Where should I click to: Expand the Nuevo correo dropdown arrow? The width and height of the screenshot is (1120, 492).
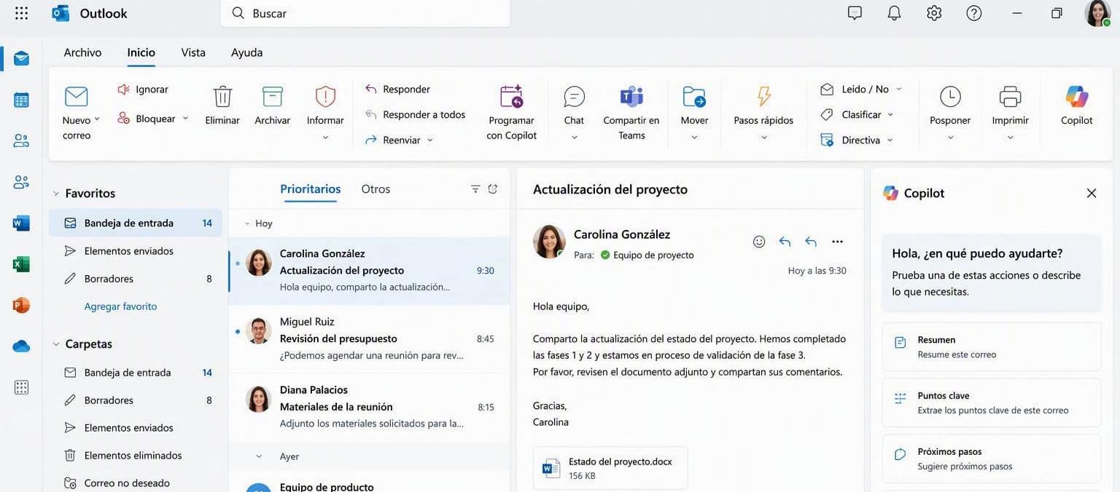97,119
